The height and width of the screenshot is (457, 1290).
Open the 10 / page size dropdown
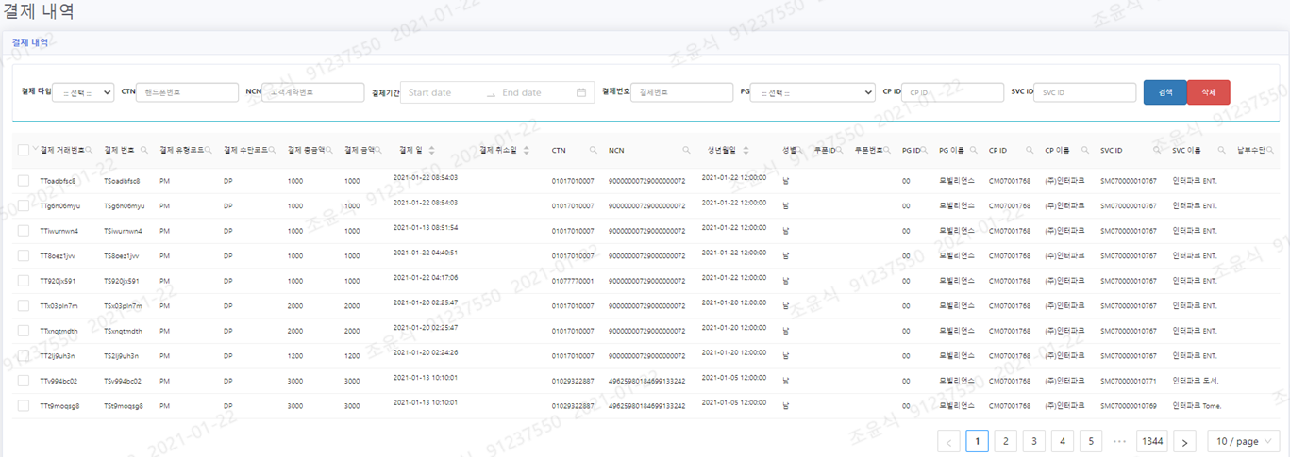[1244, 441]
